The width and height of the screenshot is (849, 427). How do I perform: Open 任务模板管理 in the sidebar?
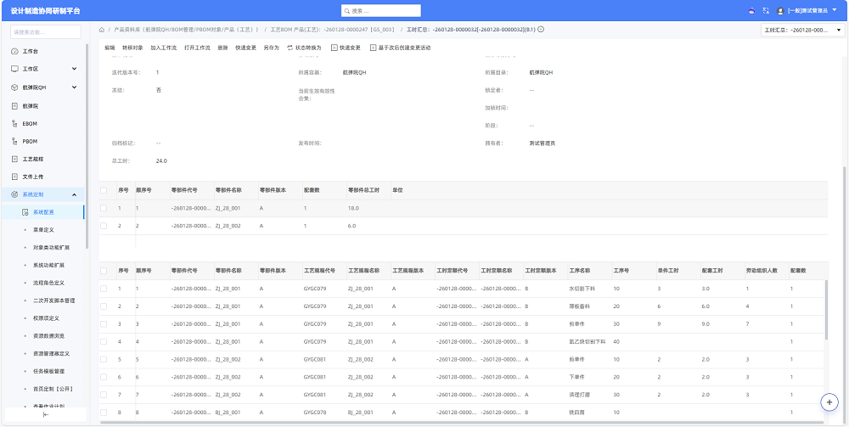coord(48,371)
